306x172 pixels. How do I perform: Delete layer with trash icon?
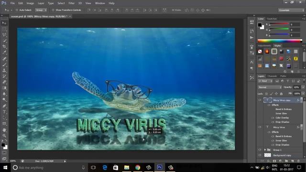click(x=298, y=161)
